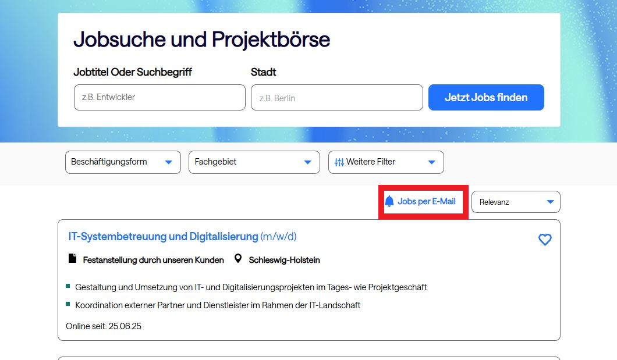Expand the Weitere Filter text label
Viewport: 617px width, 360px height.
[x=371, y=162]
